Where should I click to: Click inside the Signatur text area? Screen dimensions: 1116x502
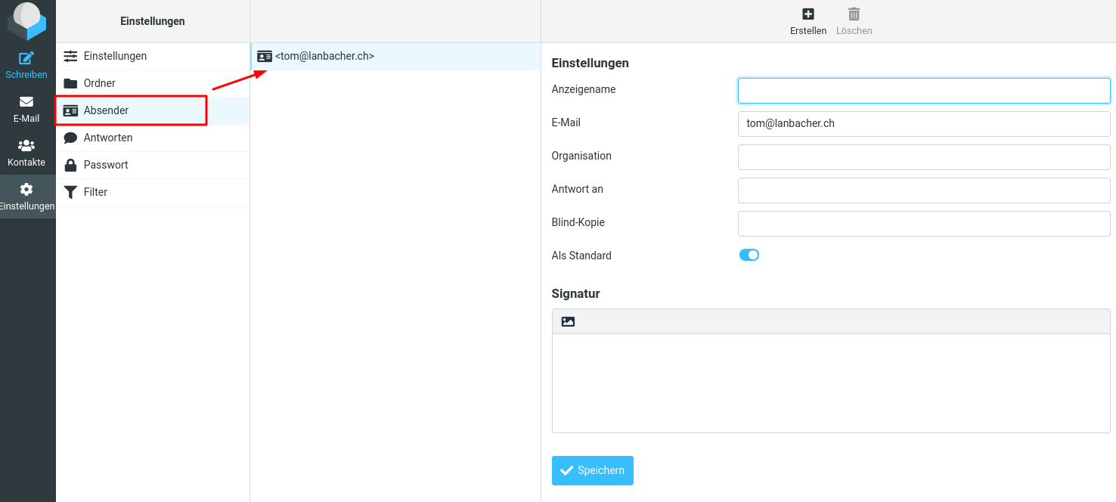pyautogui.click(x=831, y=383)
